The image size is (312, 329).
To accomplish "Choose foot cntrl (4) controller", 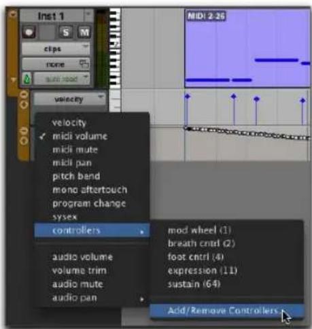I will 226,257.
